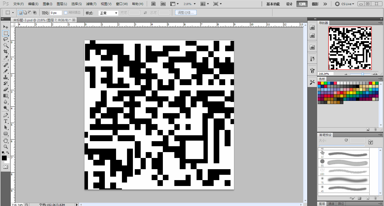Screen dimensions: 384x206
Task: Switch to 摄影 workspace
Action: point(315,4)
